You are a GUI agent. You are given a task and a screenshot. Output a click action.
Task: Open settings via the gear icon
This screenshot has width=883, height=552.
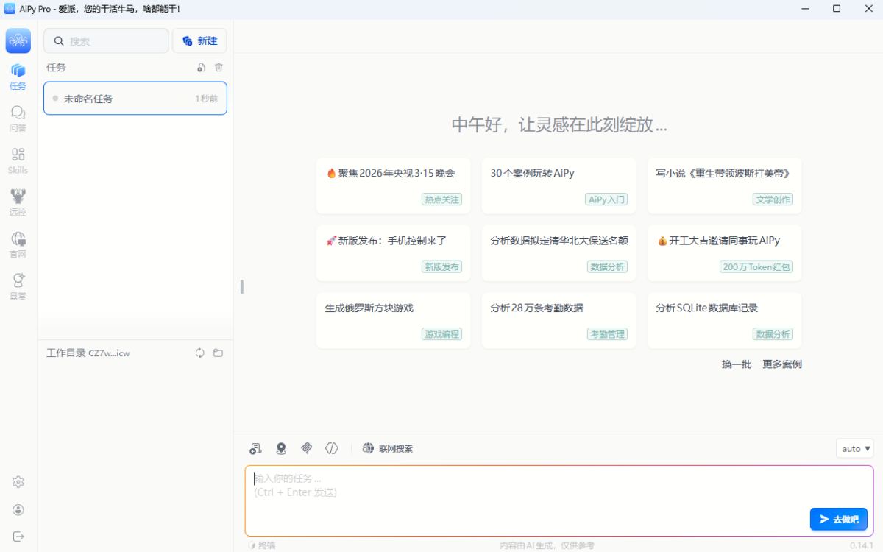click(18, 482)
